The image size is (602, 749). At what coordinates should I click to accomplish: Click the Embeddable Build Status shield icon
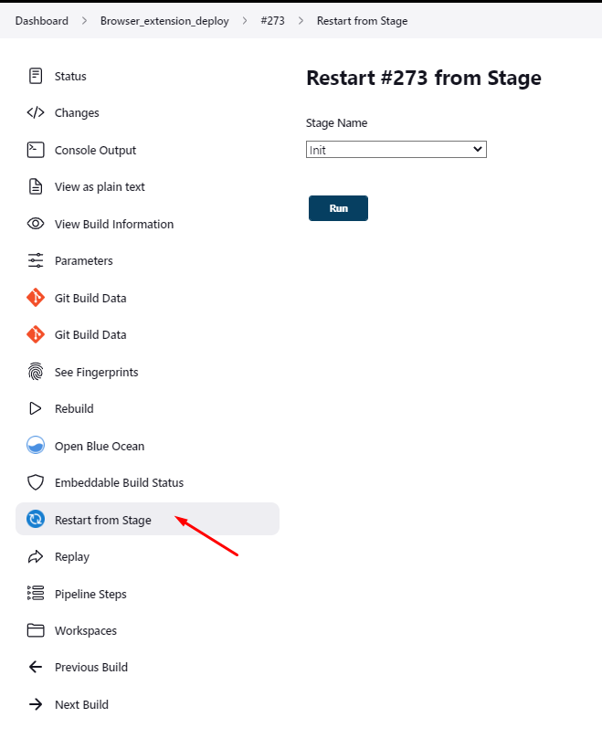tap(35, 482)
